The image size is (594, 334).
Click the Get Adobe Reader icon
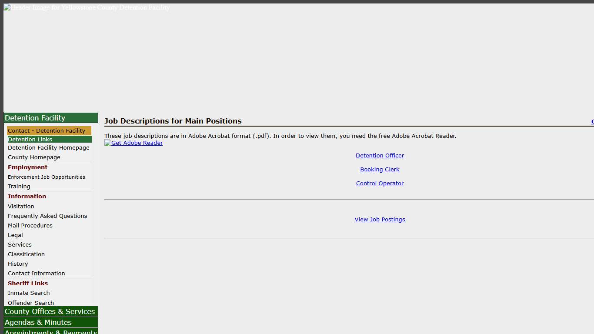coord(133,143)
